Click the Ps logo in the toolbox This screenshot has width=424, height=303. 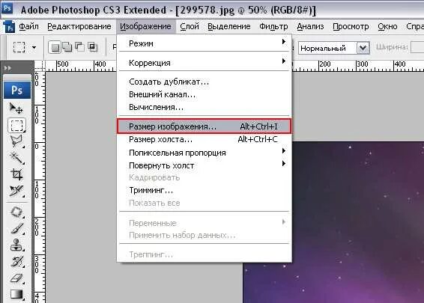click(17, 91)
